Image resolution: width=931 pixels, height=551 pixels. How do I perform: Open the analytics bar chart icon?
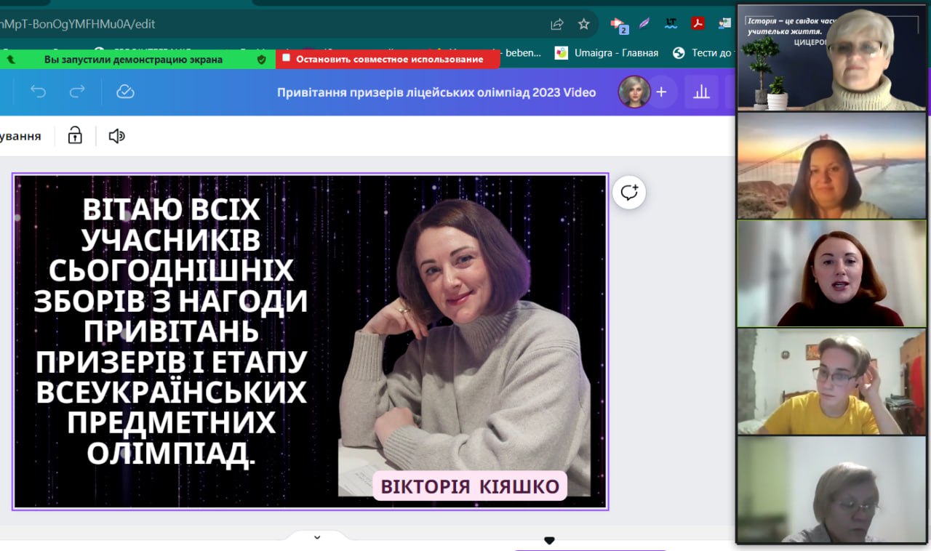(701, 92)
